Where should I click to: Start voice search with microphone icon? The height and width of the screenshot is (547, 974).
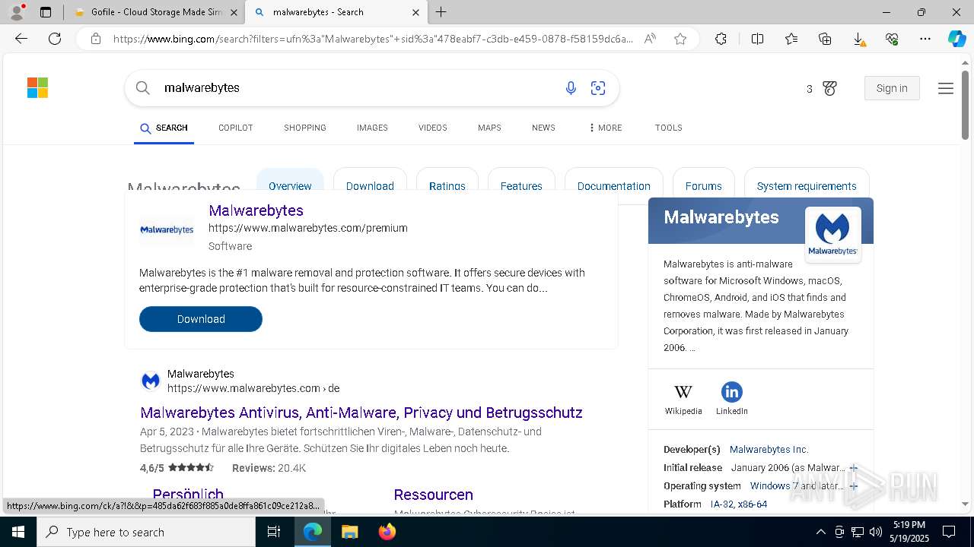[571, 88]
